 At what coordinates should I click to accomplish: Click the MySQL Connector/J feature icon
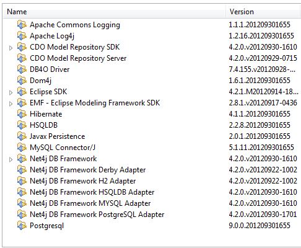[x=22, y=148]
